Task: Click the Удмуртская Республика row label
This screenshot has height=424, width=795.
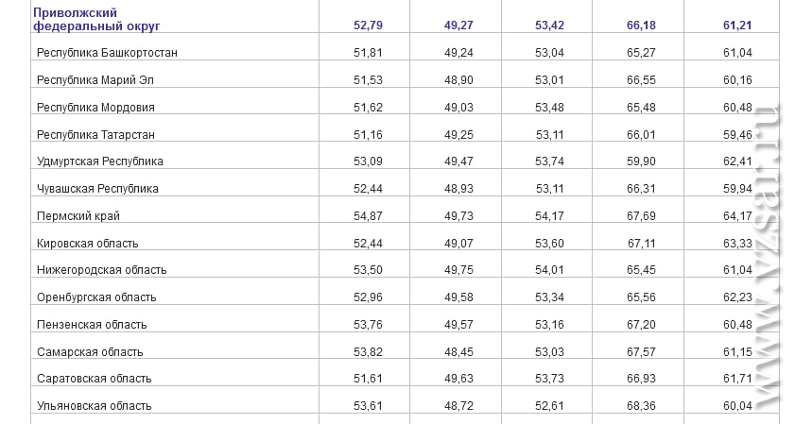Action: click(100, 161)
